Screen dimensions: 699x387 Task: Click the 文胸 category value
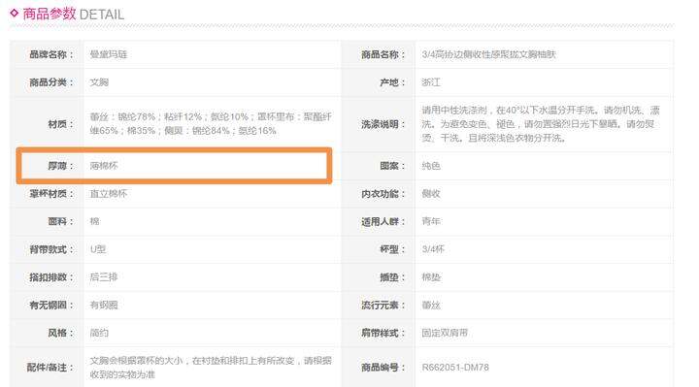tap(99, 82)
